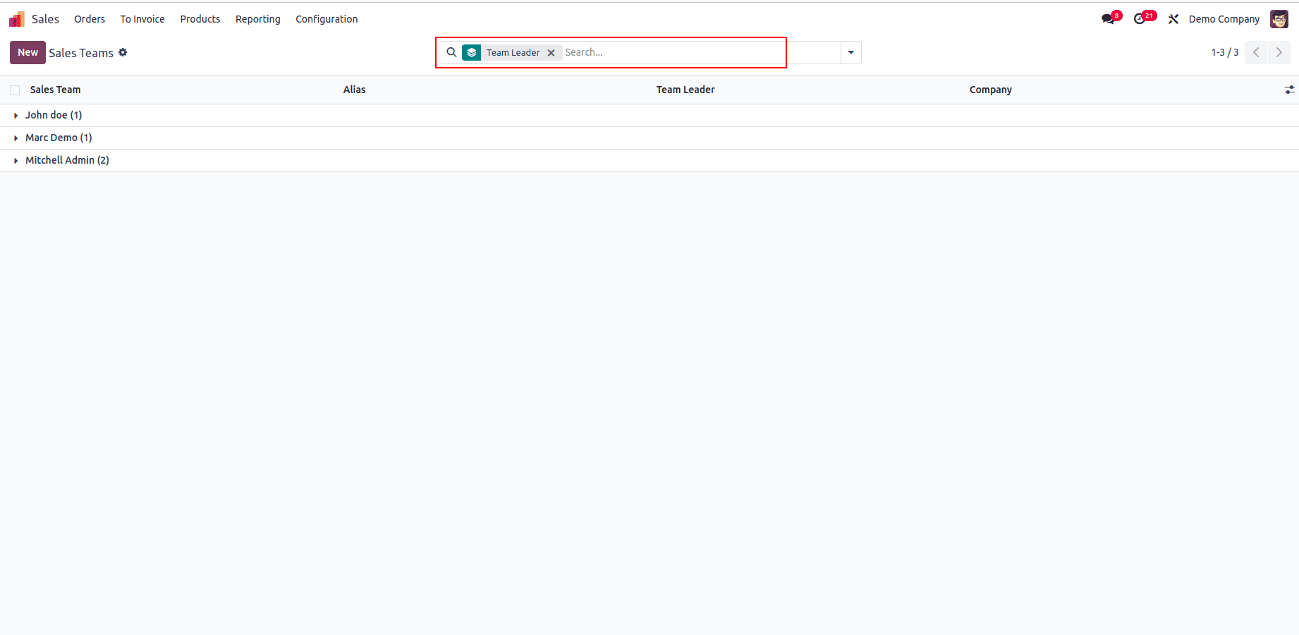The width and height of the screenshot is (1299, 635).
Task: Focus the Search input field
Action: [x=700, y=52]
